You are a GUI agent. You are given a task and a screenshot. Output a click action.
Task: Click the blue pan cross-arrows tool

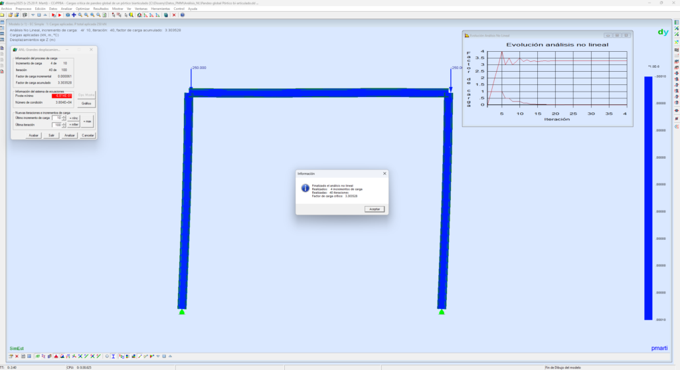(x=74, y=15)
